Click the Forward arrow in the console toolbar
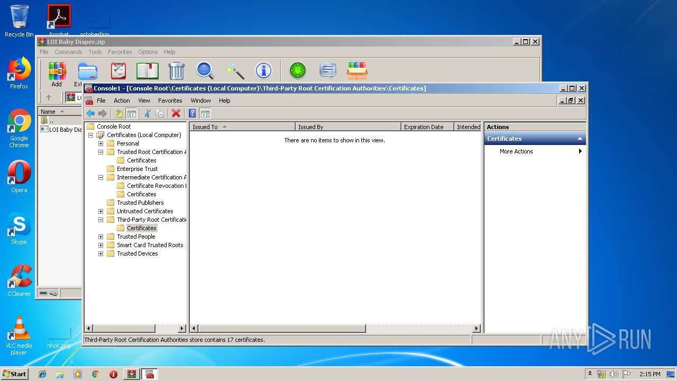The image size is (677, 381). click(x=103, y=113)
